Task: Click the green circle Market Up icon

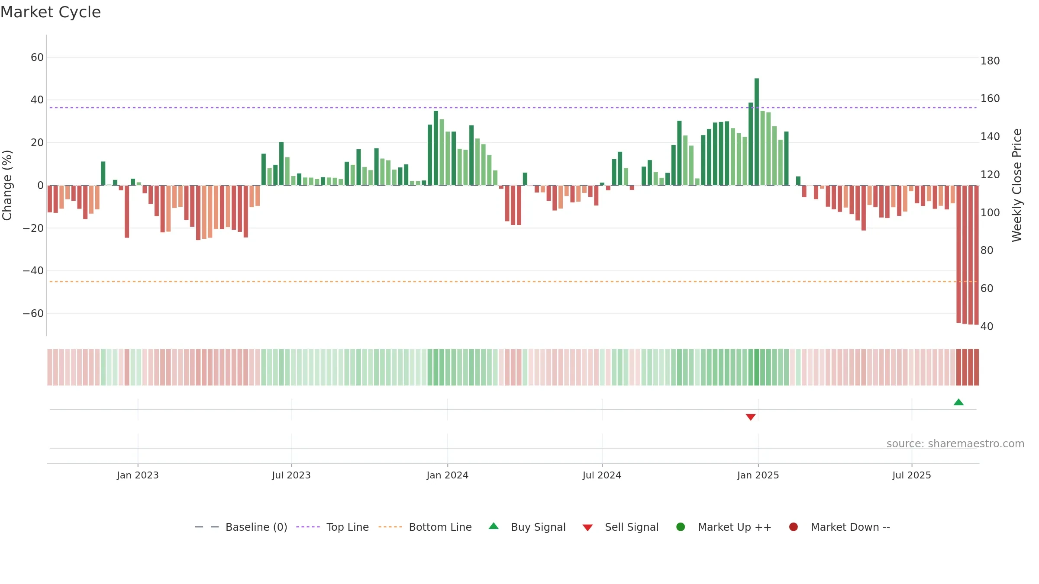Action: [681, 527]
